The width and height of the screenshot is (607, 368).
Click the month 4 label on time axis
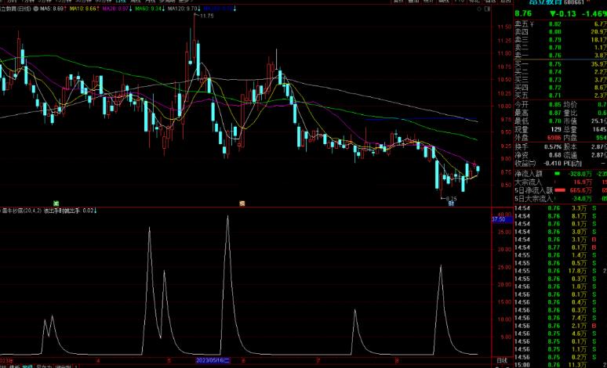tap(98, 361)
